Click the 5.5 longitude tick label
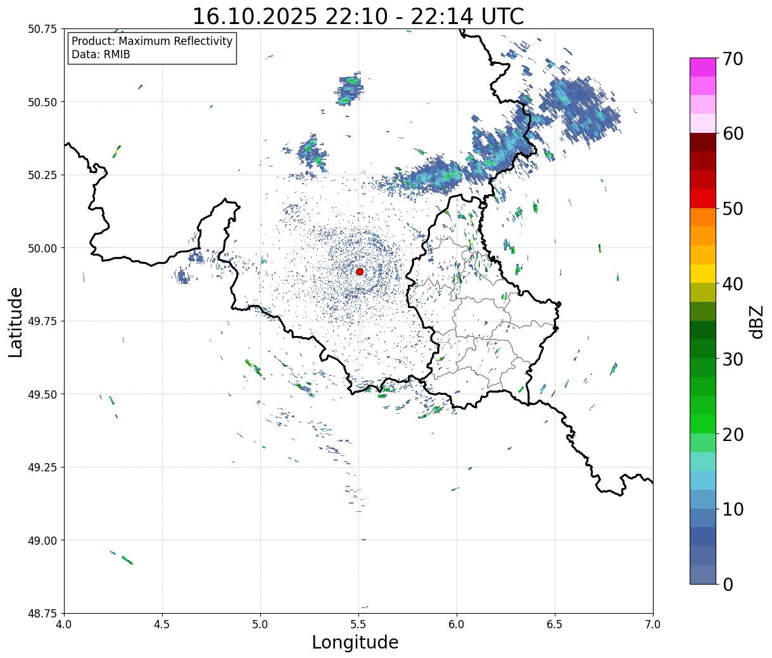772x658 pixels. pyautogui.click(x=358, y=624)
